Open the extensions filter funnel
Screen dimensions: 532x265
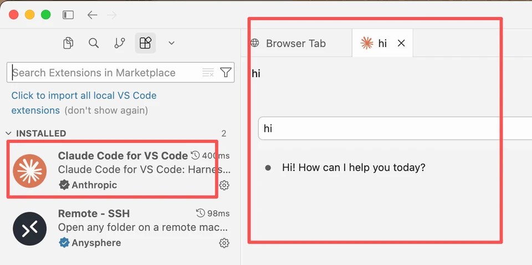click(226, 72)
